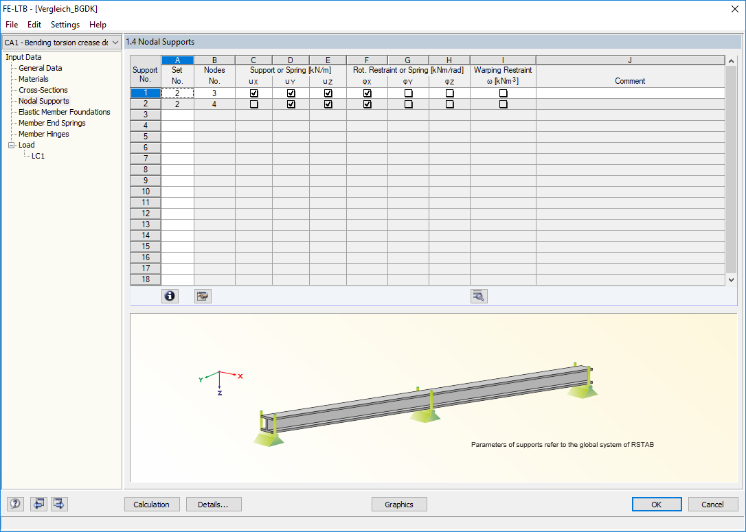Open the Settings menu
Screen dimensions: 746x532
[65, 25]
